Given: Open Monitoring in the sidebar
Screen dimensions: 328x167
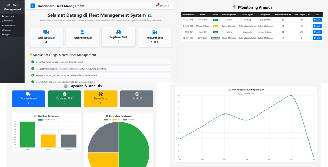Looking at the screenshot, I should (x=8, y=21).
